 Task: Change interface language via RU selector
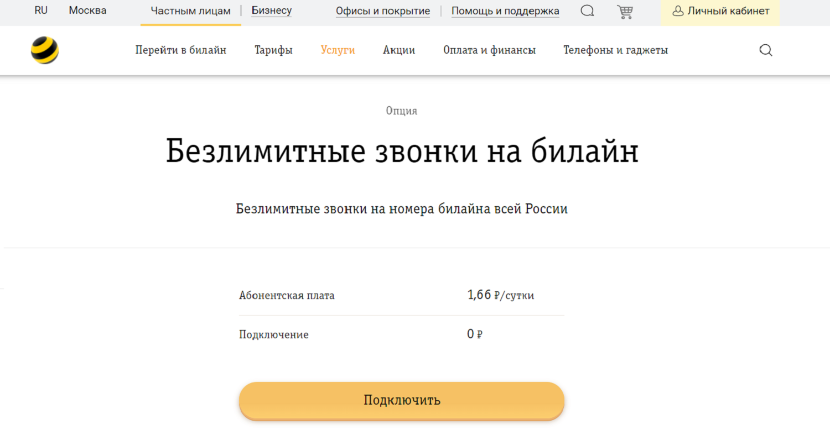40,9
